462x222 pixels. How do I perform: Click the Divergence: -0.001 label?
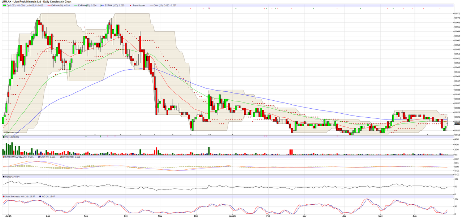coord(70,157)
